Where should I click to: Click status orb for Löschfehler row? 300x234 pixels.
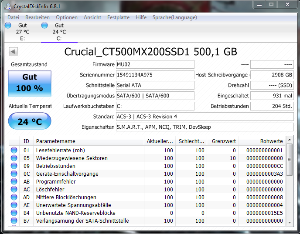point(14,189)
